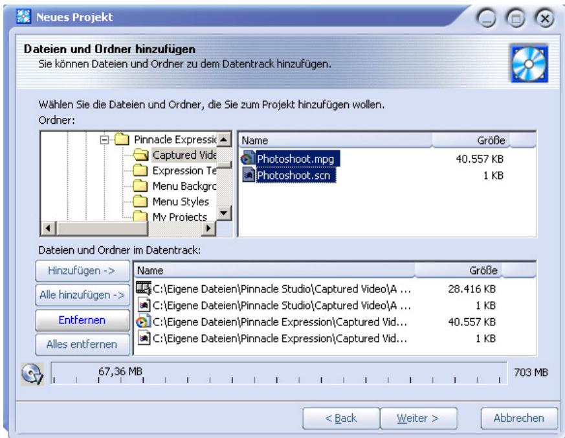This screenshot has width=565, height=438.
Task: Select the Menu Styles tree item
Action: 181,202
